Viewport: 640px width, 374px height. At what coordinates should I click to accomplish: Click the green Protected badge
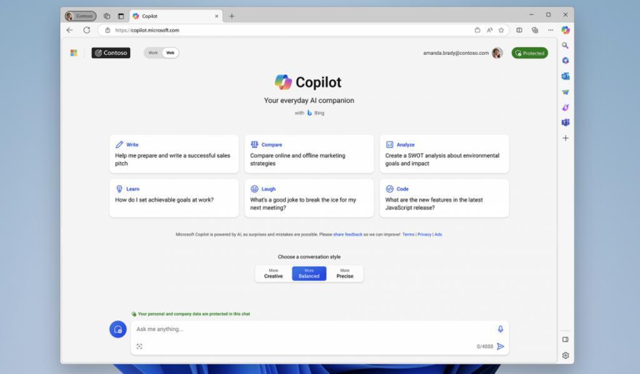click(530, 53)
